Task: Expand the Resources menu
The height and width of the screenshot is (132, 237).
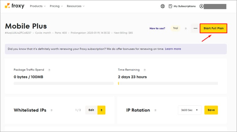Action: point(76,6)
